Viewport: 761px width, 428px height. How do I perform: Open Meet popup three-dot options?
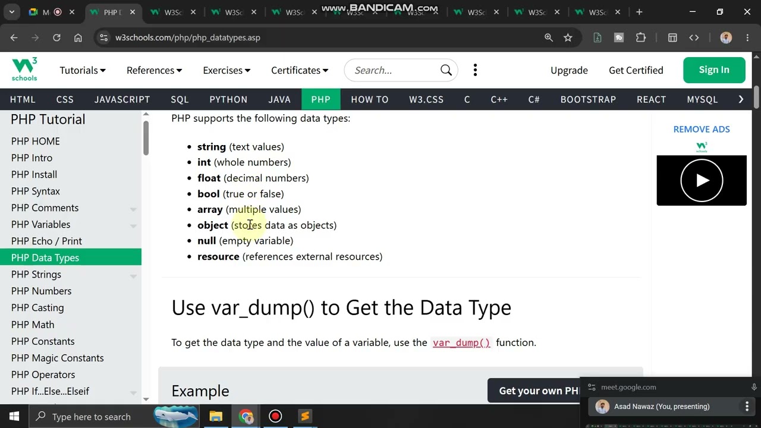coord(747,407)
